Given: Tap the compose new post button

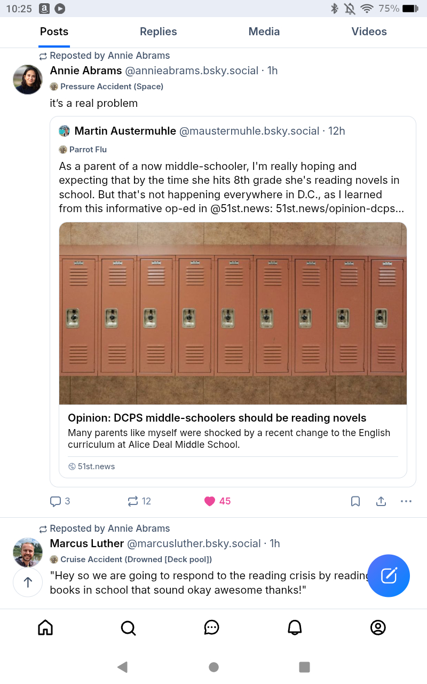Looking at the screenshot, I should [389, 576].
